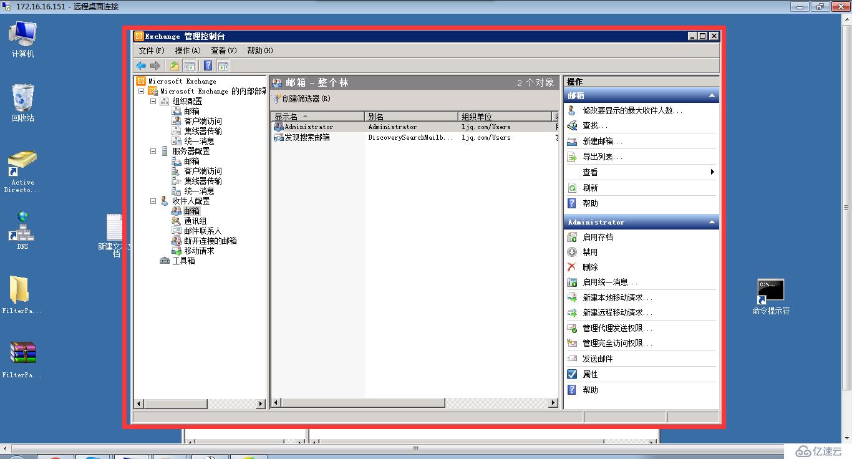
Task: Toggle the action pane toolbar icon
Action: (x=223, y=65)
